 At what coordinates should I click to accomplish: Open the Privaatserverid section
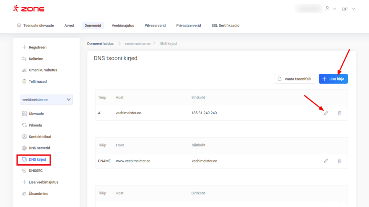[188, 26]
